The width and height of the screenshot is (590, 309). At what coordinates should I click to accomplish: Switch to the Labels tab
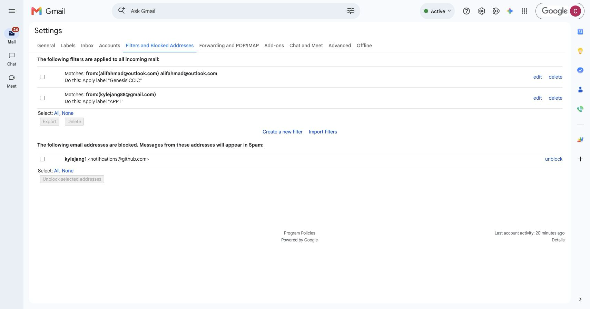(68, 46)
